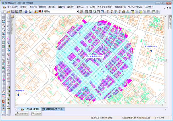This screenshot has height=121, width=173.
Task: Open the ヘルプ(H) menu
Action: coord(148,7)
